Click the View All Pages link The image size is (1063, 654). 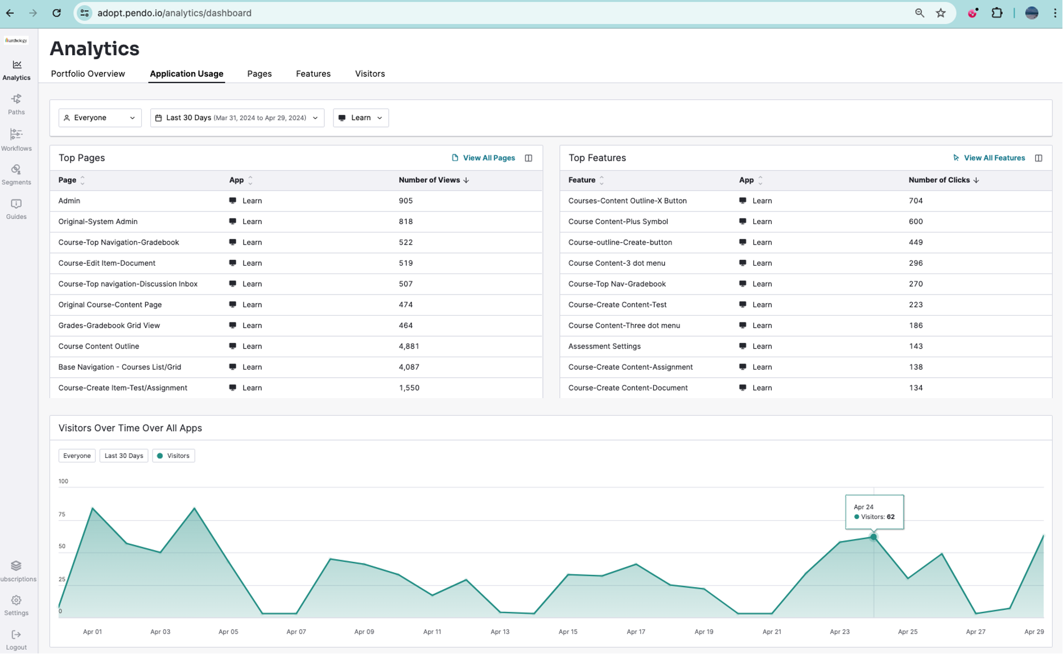(x=484, y=158)
